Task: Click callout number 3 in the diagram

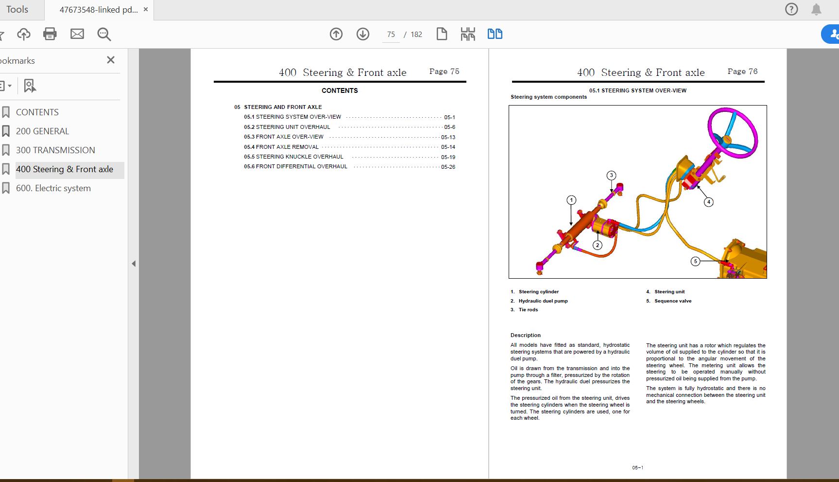Action: [x=611, y=175]
